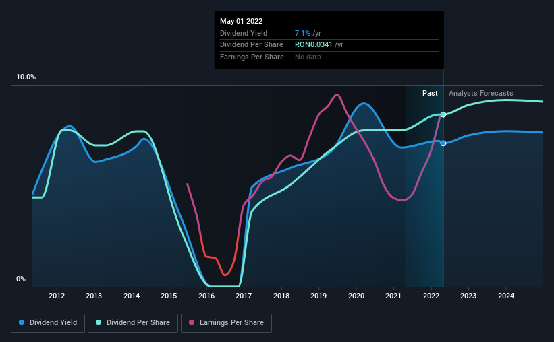
Task: Click the 2015 x-axis label
Action: click(169, 296)
